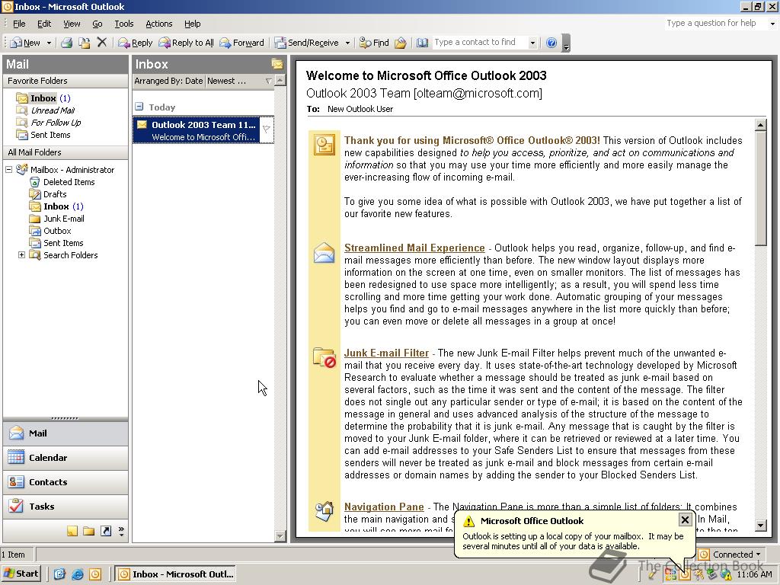Collapse the Today message group
This screenshot has width=780, height=585.
(139, 107)
